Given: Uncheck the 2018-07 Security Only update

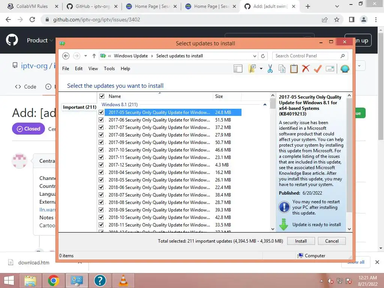Looking at the screenshot, I should [101, 195].
